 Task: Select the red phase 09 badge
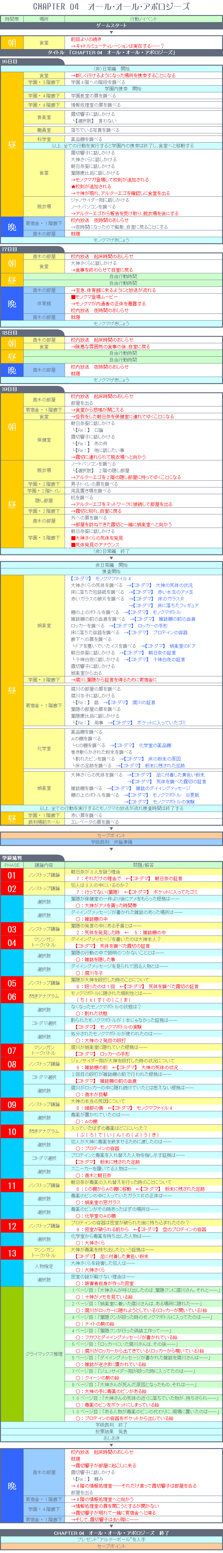click(12, 1104)
